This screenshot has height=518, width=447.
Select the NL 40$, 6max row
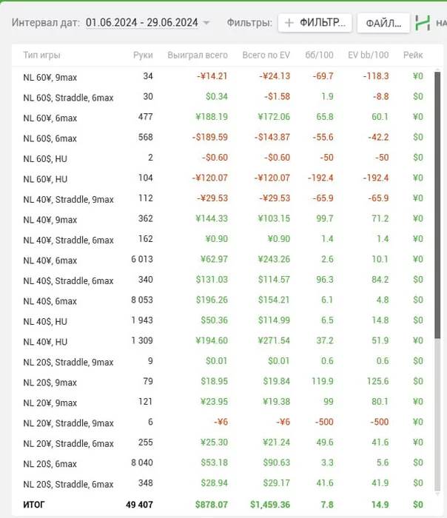click(223, 300)
